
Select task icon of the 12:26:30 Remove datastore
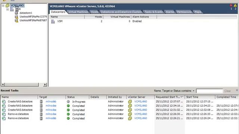4,114
